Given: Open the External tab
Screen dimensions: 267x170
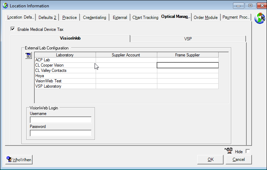Looking at the screenshot, I should tap(120, 18).
